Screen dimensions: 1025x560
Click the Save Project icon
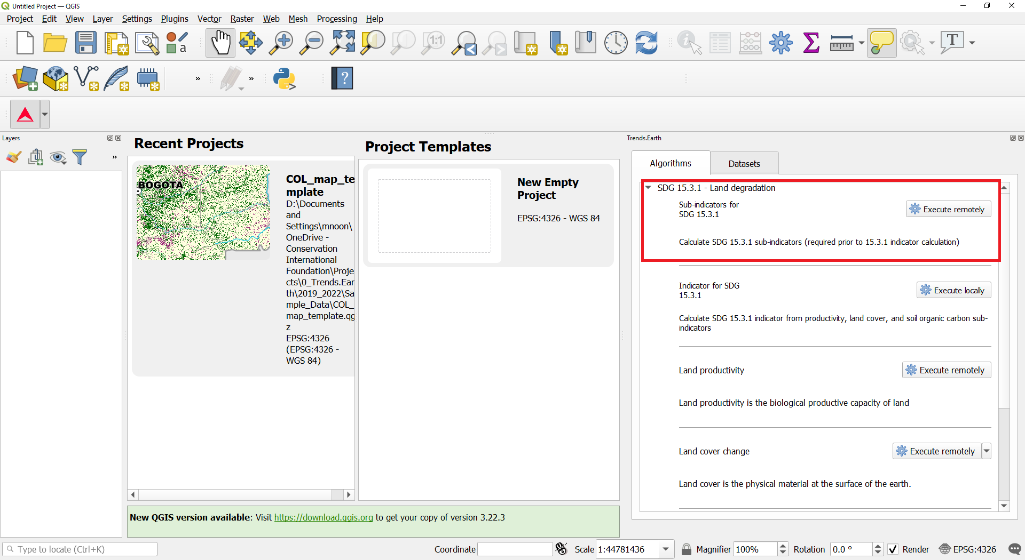point(85,43)
